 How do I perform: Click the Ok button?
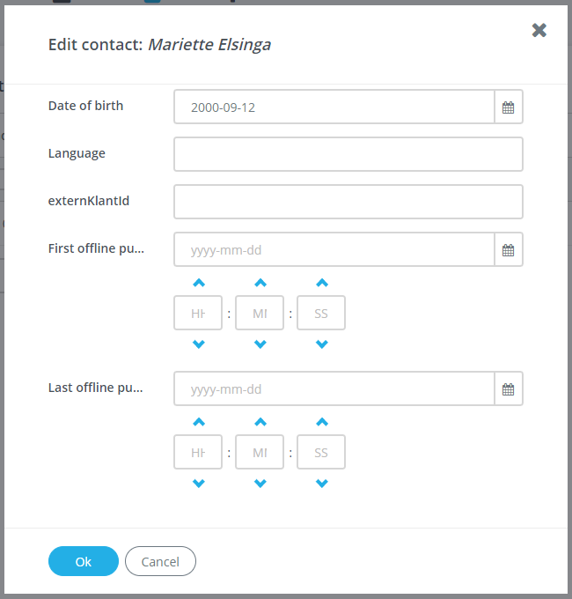(x=83, y=561)
